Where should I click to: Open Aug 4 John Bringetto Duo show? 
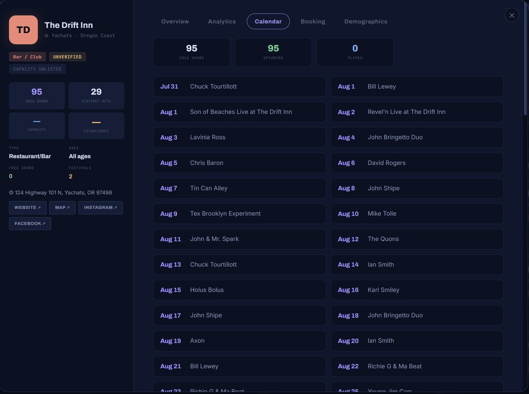(x=417, y=137)
